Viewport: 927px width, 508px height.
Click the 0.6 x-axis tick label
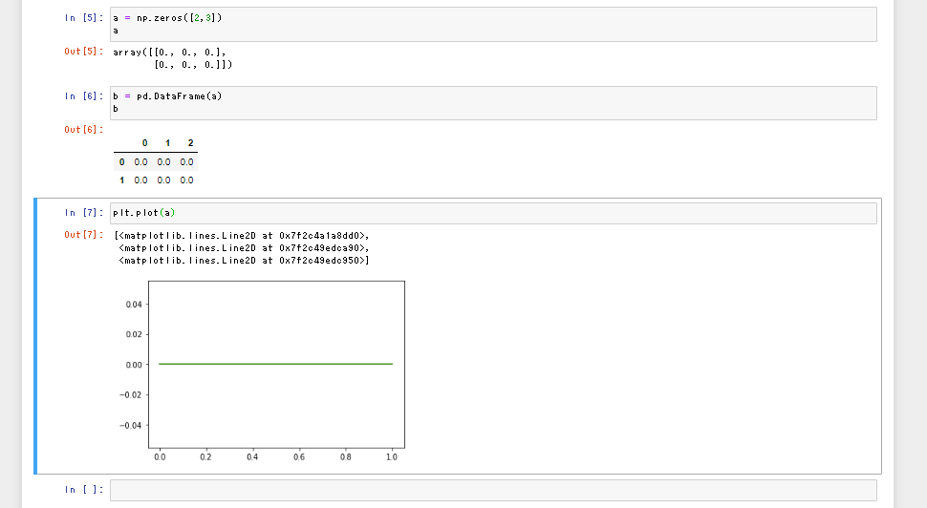click(299, 456)
